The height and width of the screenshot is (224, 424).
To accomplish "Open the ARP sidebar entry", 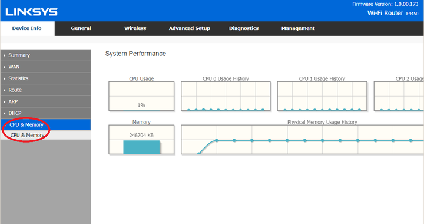I will click(45, 102).
